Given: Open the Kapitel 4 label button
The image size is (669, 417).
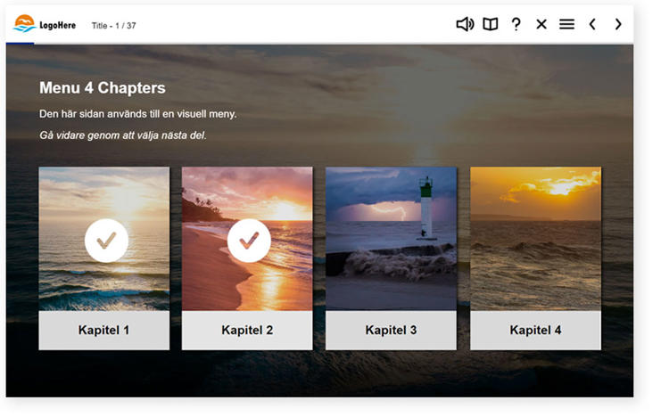Looking at the screenshot, I should coord(535,331).
